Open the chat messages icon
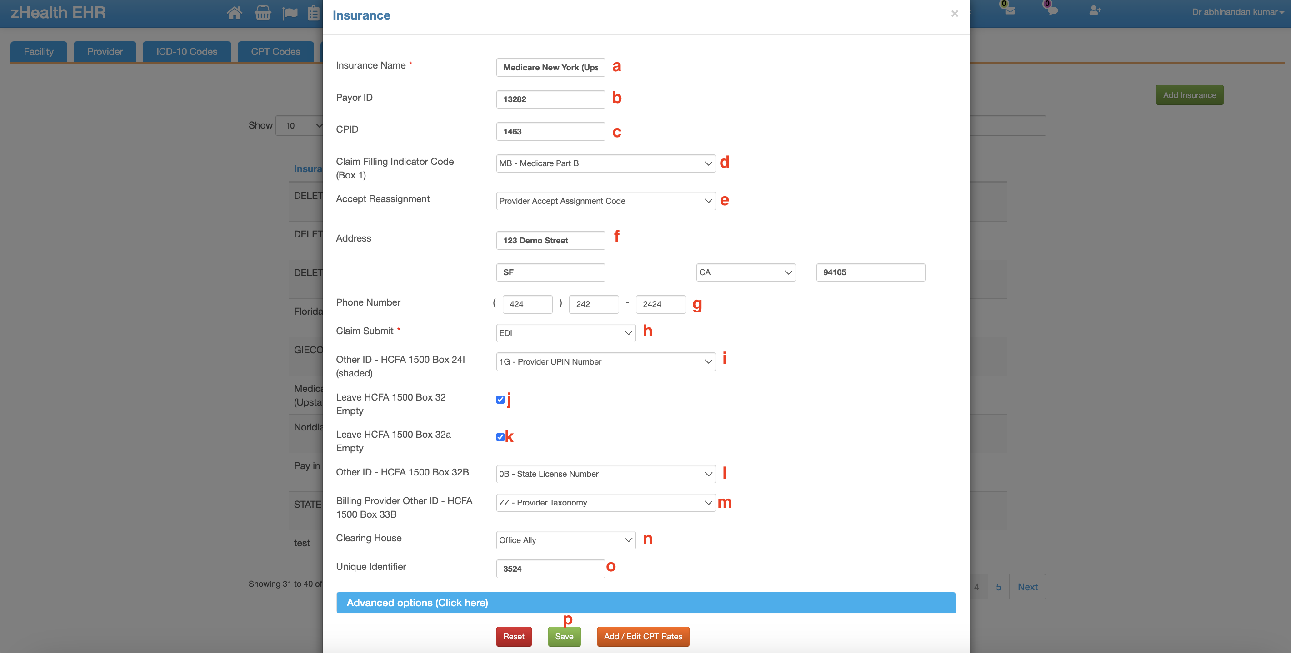 click(1052, 10)
